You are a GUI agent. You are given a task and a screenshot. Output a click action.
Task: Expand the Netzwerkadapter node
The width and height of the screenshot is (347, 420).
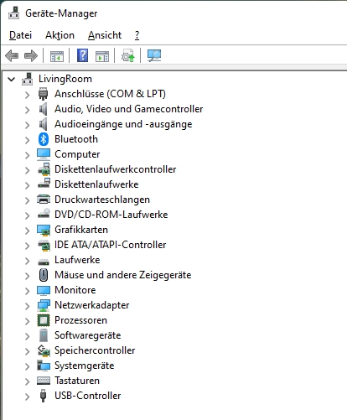27,306
